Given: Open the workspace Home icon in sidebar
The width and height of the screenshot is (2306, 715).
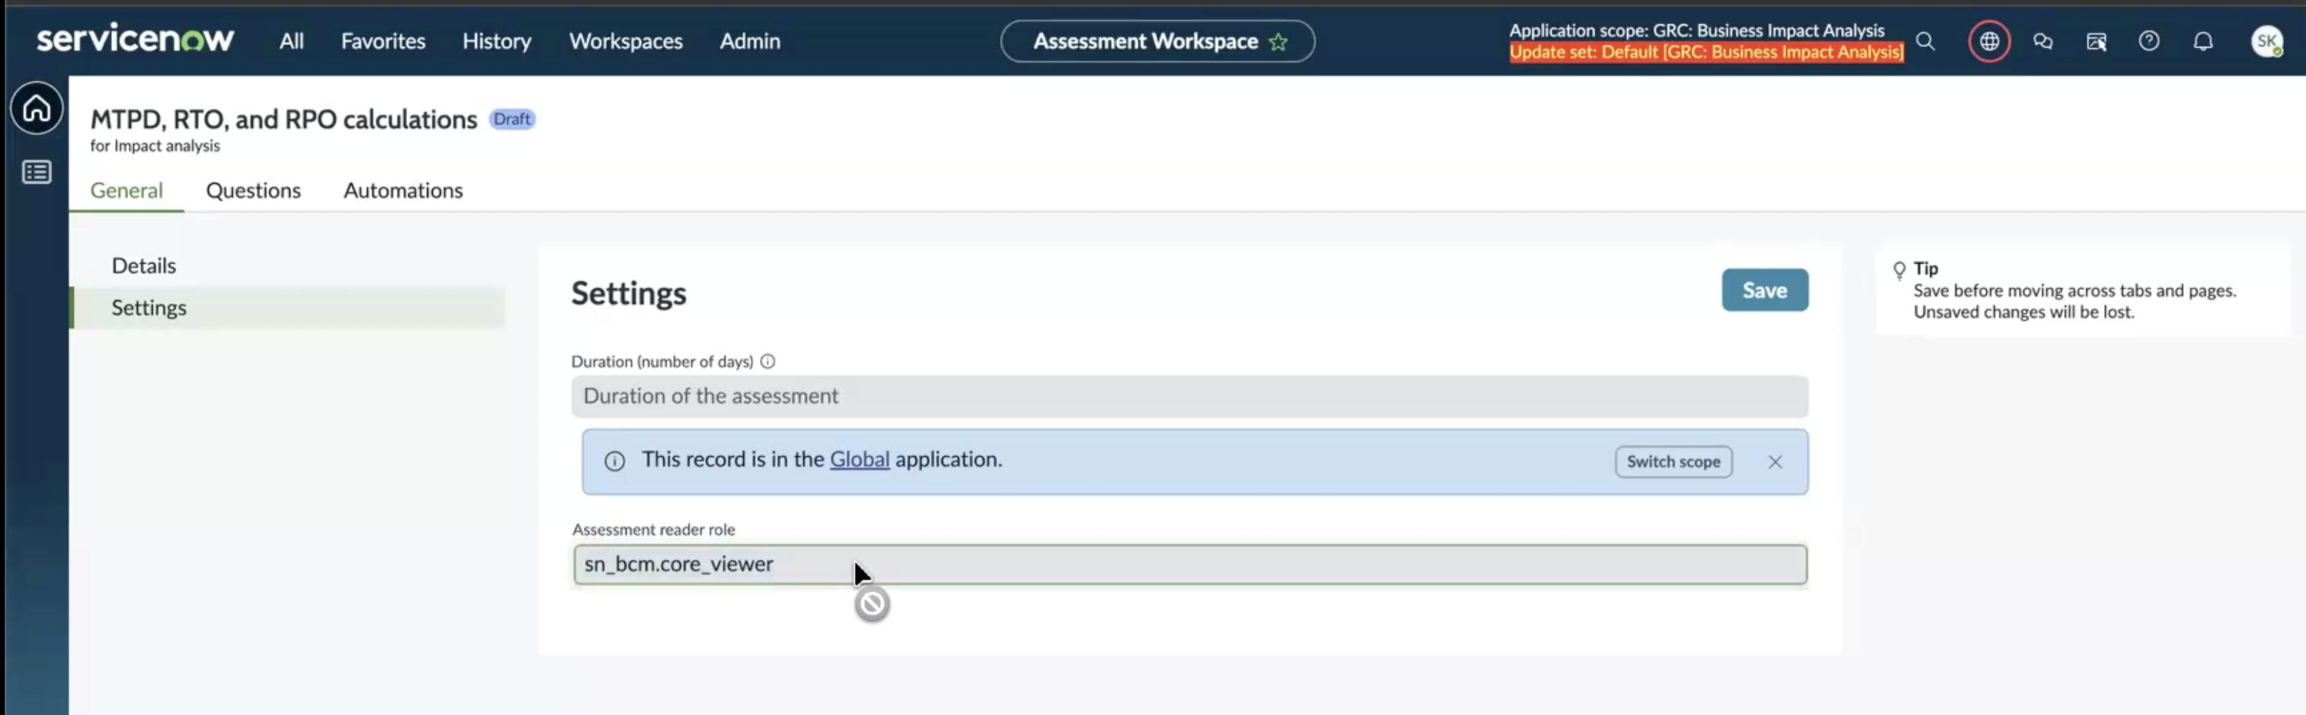Looking at the screenshot, I should [x=37, y=108].
